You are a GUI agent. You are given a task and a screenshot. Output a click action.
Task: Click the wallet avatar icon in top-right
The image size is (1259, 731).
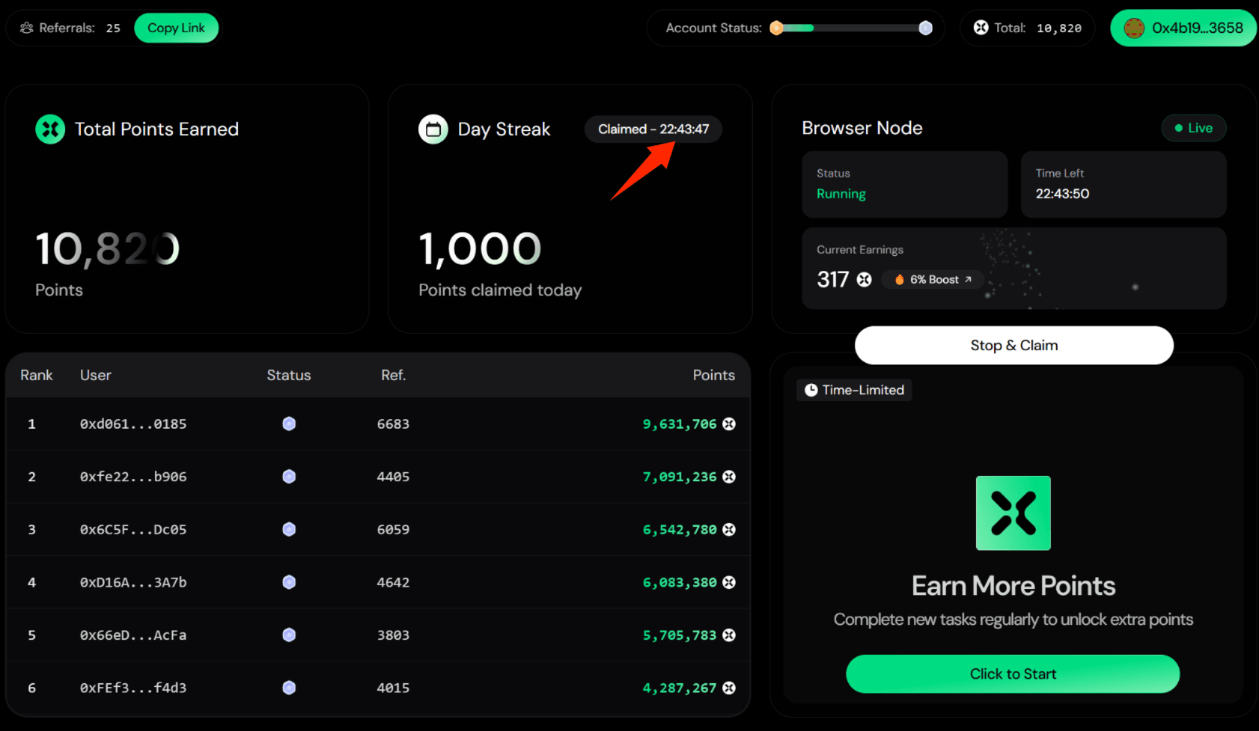(1134, 28)
